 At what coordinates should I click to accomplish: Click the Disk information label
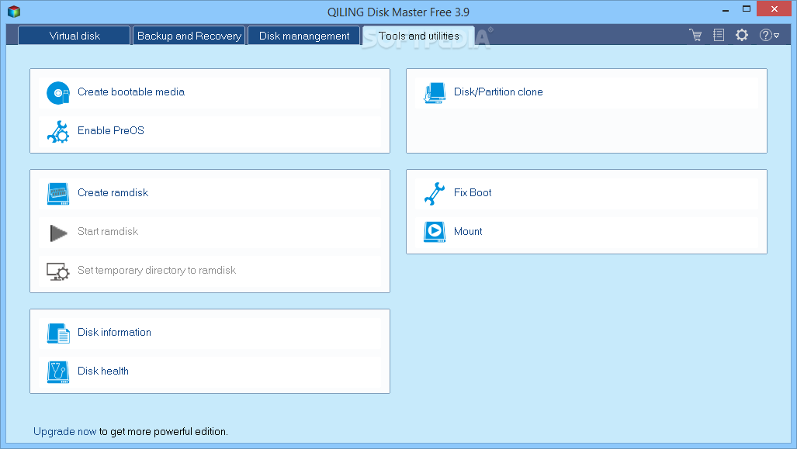pos(114,332)
